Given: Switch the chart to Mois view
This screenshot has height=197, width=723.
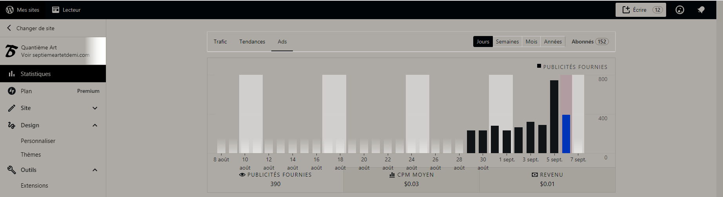Looking at the screenshot, I should pyautogui.click(x=531, y=42).
